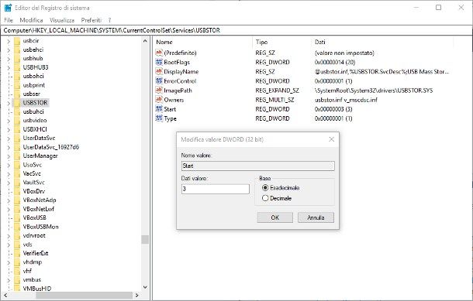Click the (Predefinito) string value icon
The width and height of the screenshot is (473, 301).
click(x=159, y=53)
